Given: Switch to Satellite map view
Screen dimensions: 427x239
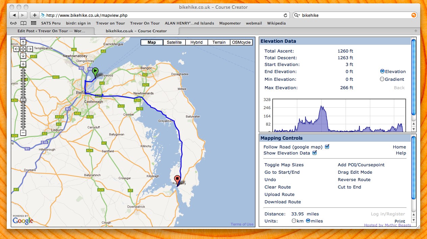Looking at the screenshot, I should (x=174, y=42).
